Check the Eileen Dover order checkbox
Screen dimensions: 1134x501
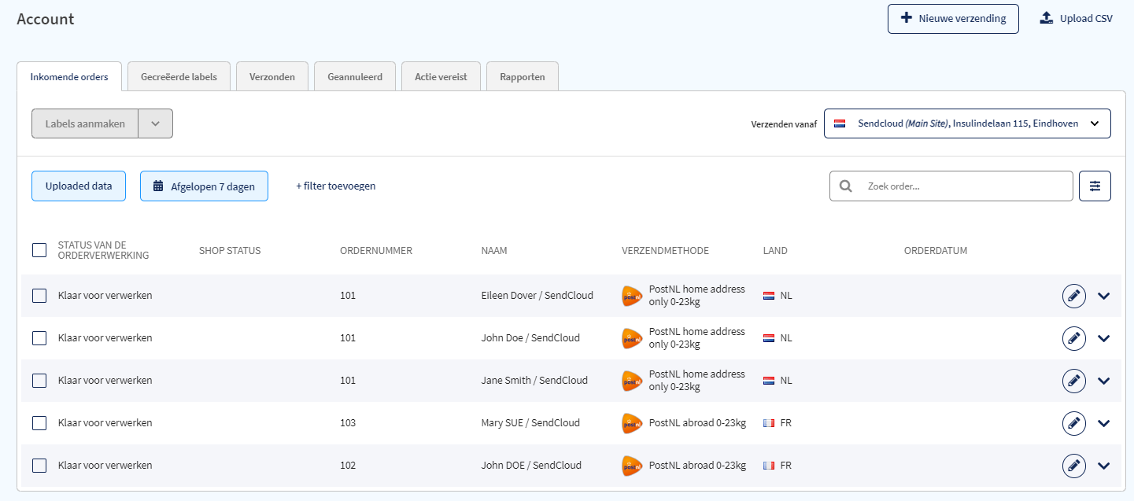point(39,296)
